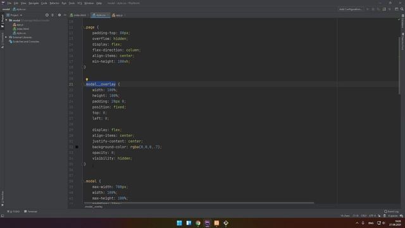Image resolution: width=405 pixels, height=228 pixels.
Task: Show hidden system tray icons
Action: (357, 223)
